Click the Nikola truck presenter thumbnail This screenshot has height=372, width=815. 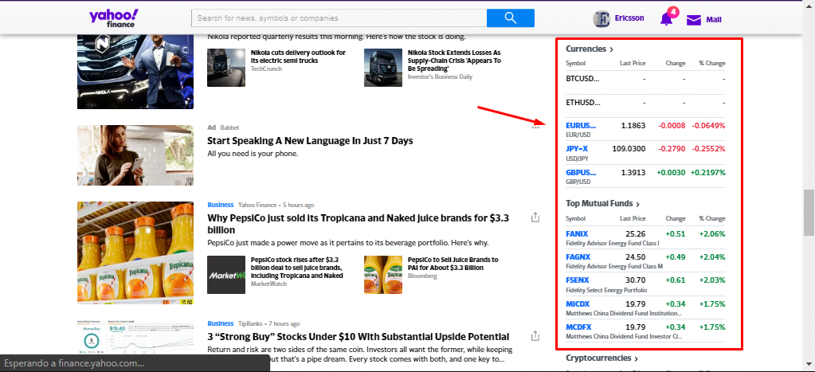pyautogui.click(x=135, y=71)
